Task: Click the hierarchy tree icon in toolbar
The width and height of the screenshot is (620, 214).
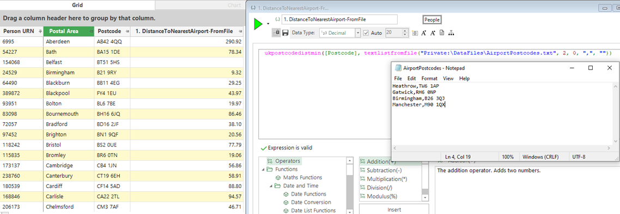Action: point(452,33)
